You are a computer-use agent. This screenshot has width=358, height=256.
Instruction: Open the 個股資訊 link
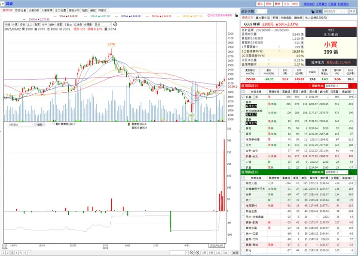pos(309,4)
